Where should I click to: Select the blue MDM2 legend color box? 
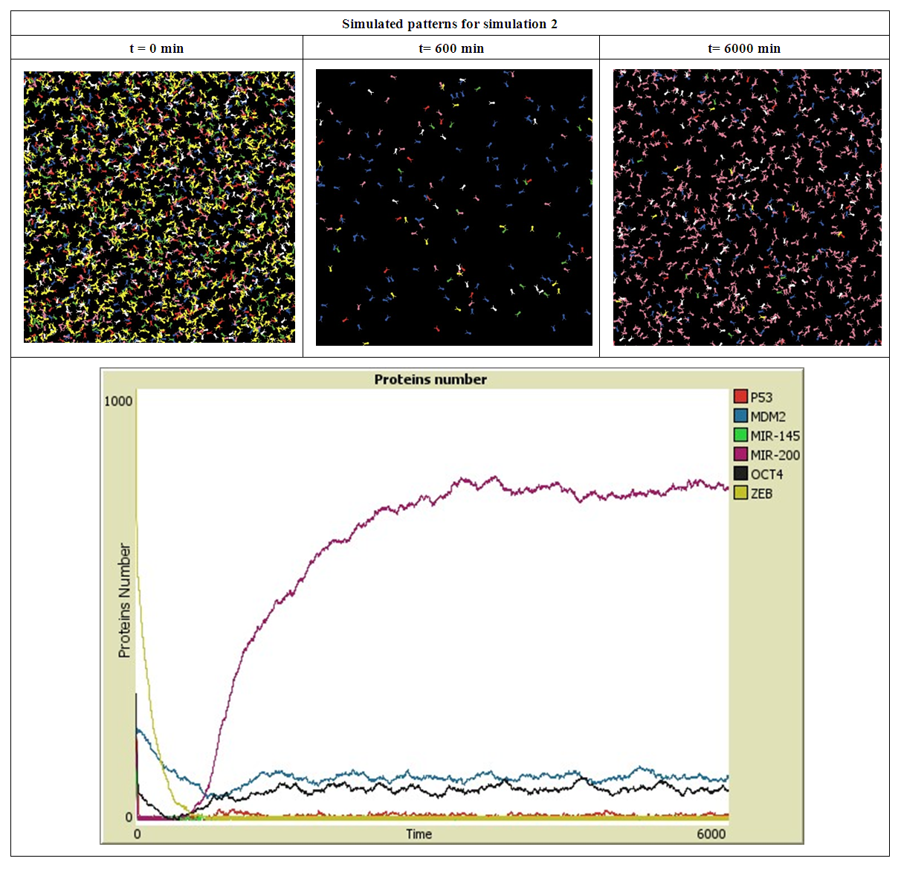(x=740, y=416)
